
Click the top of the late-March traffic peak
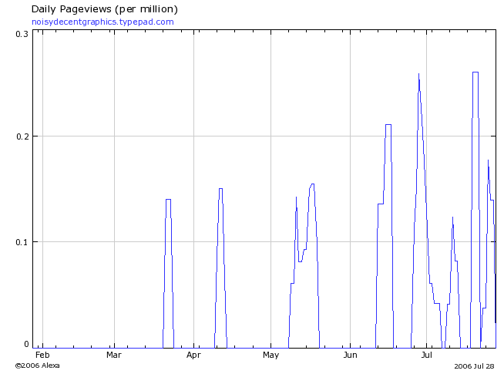tap(168, 200)
